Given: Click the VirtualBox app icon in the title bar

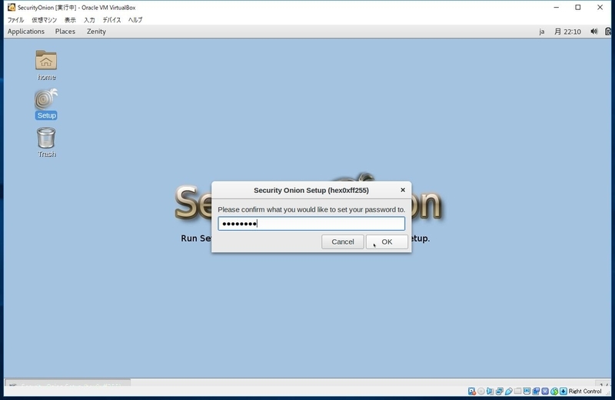Looking at the screenshot, I should click(x=12, y=7).
